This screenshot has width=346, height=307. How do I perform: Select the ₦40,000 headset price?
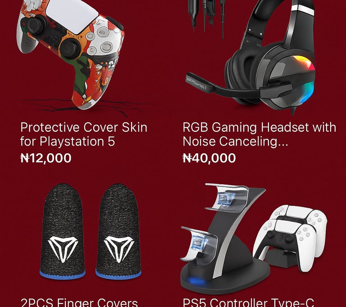209,158
